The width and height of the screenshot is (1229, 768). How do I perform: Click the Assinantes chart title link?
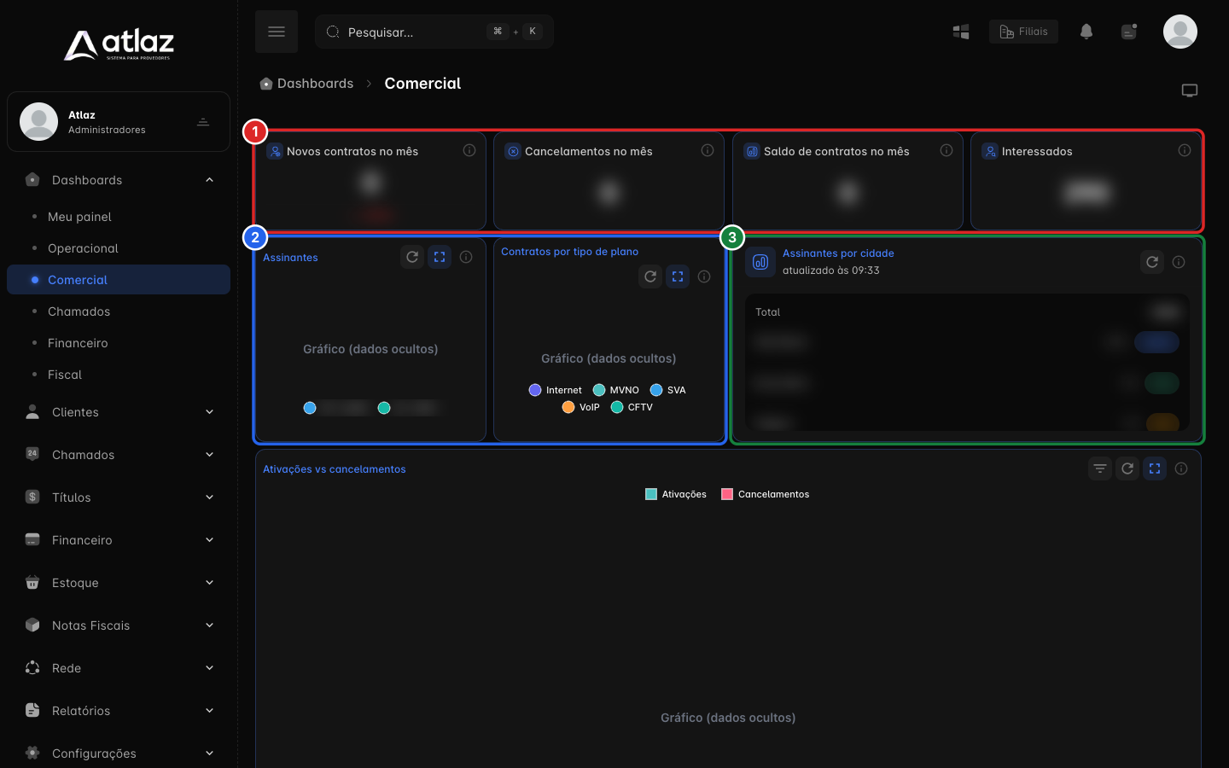(290, 258)
